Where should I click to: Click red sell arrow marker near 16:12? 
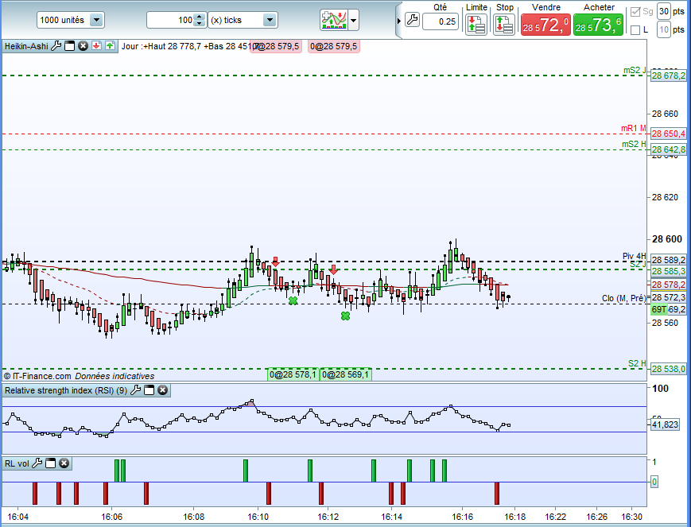pyautogui.click(x=334, y=269)
